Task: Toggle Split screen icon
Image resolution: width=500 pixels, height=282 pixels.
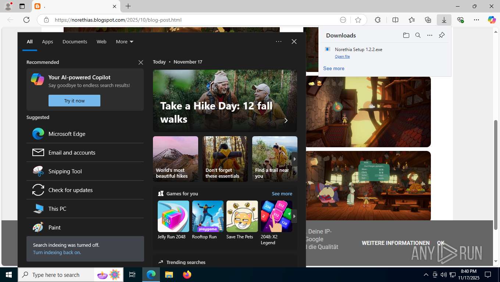Action: coord(395,20)
